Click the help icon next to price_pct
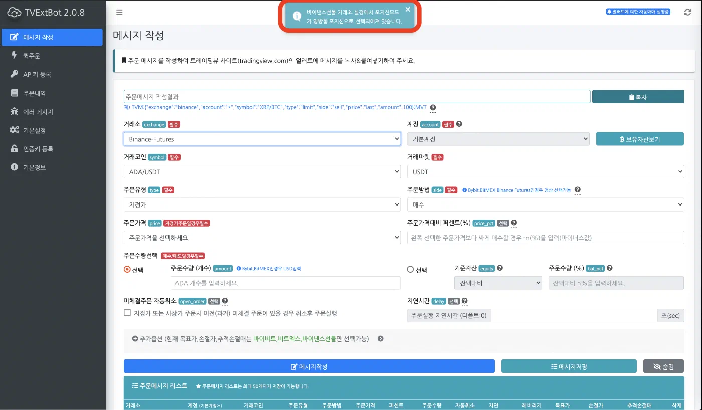Viewport: 702px width, 410px height. coord(514,223)
